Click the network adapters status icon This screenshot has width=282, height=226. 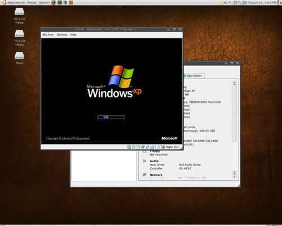point(143,147)
